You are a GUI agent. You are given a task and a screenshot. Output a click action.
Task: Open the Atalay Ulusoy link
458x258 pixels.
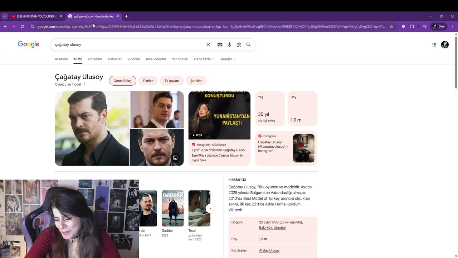(269, 250)
